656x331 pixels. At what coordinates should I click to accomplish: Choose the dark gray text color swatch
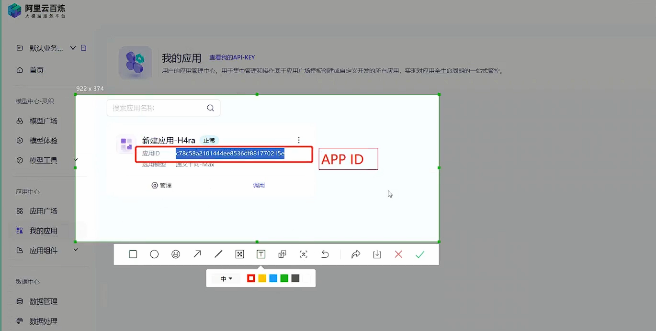click(x=295, y=278)
